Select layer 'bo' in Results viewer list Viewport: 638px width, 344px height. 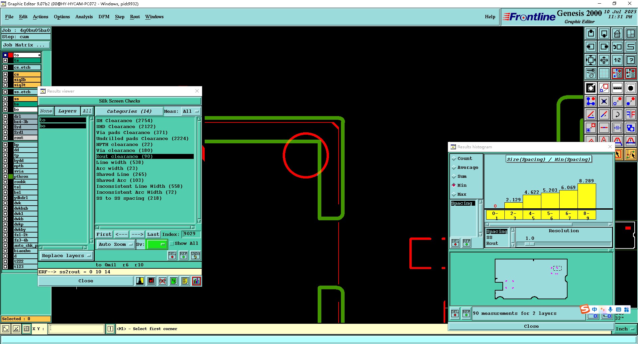coord(63,126)
